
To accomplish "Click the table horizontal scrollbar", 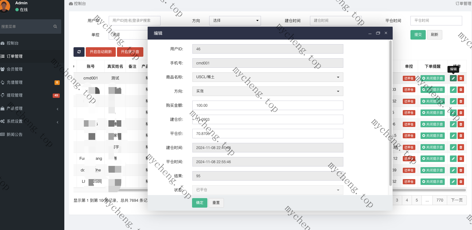I will [429, 190].
